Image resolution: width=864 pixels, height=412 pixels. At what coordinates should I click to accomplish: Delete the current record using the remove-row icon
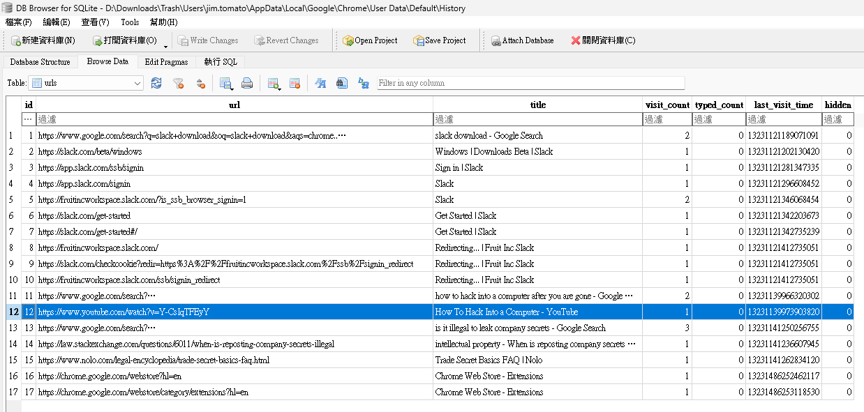pyautogui.click(x=295, y=83)
